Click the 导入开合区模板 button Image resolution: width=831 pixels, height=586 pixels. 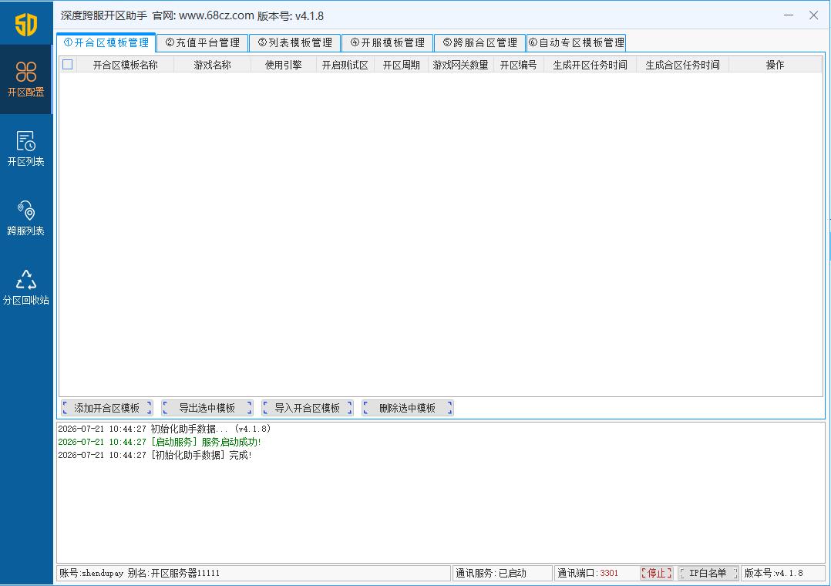click(x=308, y=409)
